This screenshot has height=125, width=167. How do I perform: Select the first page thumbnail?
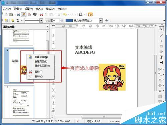21,37
